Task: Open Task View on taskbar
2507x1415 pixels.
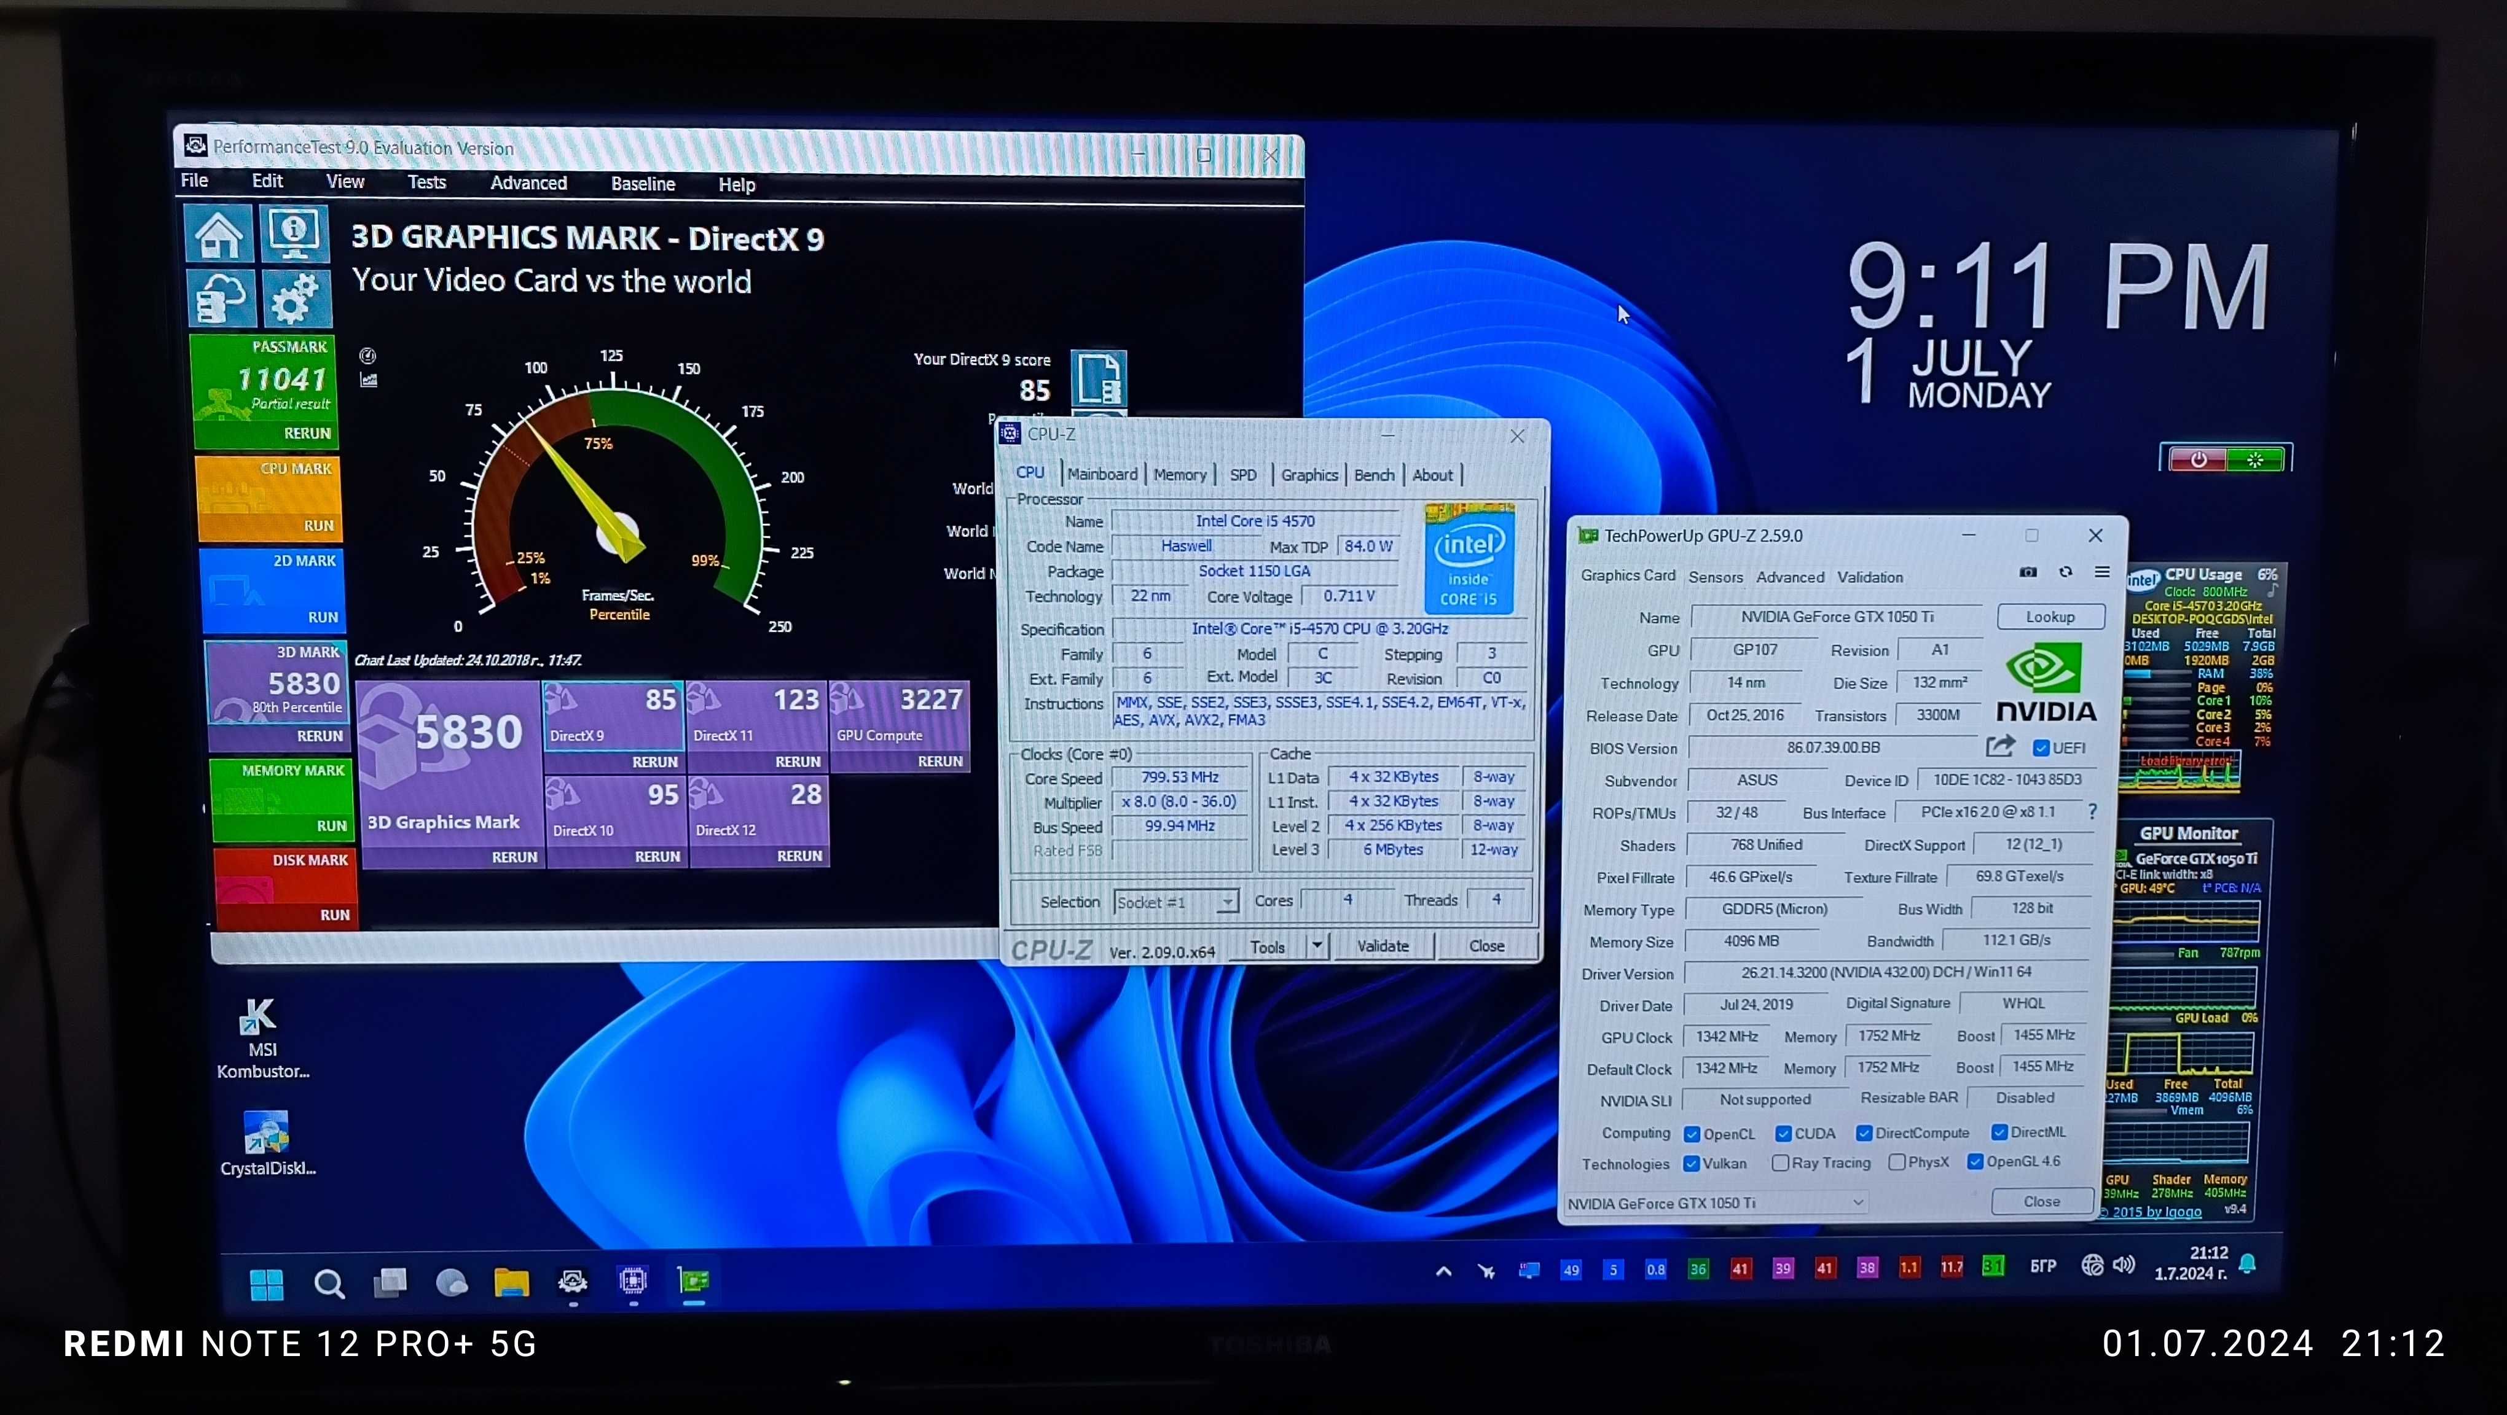Action: point(390,1284)
